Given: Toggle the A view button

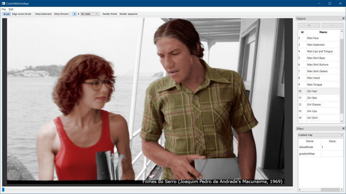Looking at the screenshot, I should pyautogui.click(x=75, y=14).
